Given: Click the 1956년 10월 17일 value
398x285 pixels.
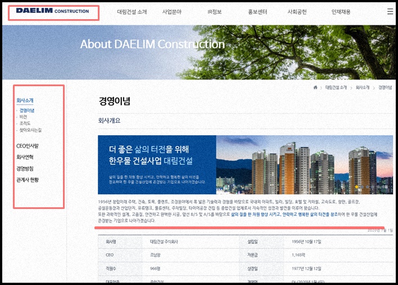Looking at the screenshot, I should coord(306,242).
